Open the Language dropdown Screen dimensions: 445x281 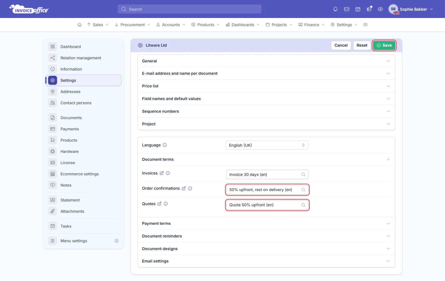pyautogui.click(x=267, y=145)
